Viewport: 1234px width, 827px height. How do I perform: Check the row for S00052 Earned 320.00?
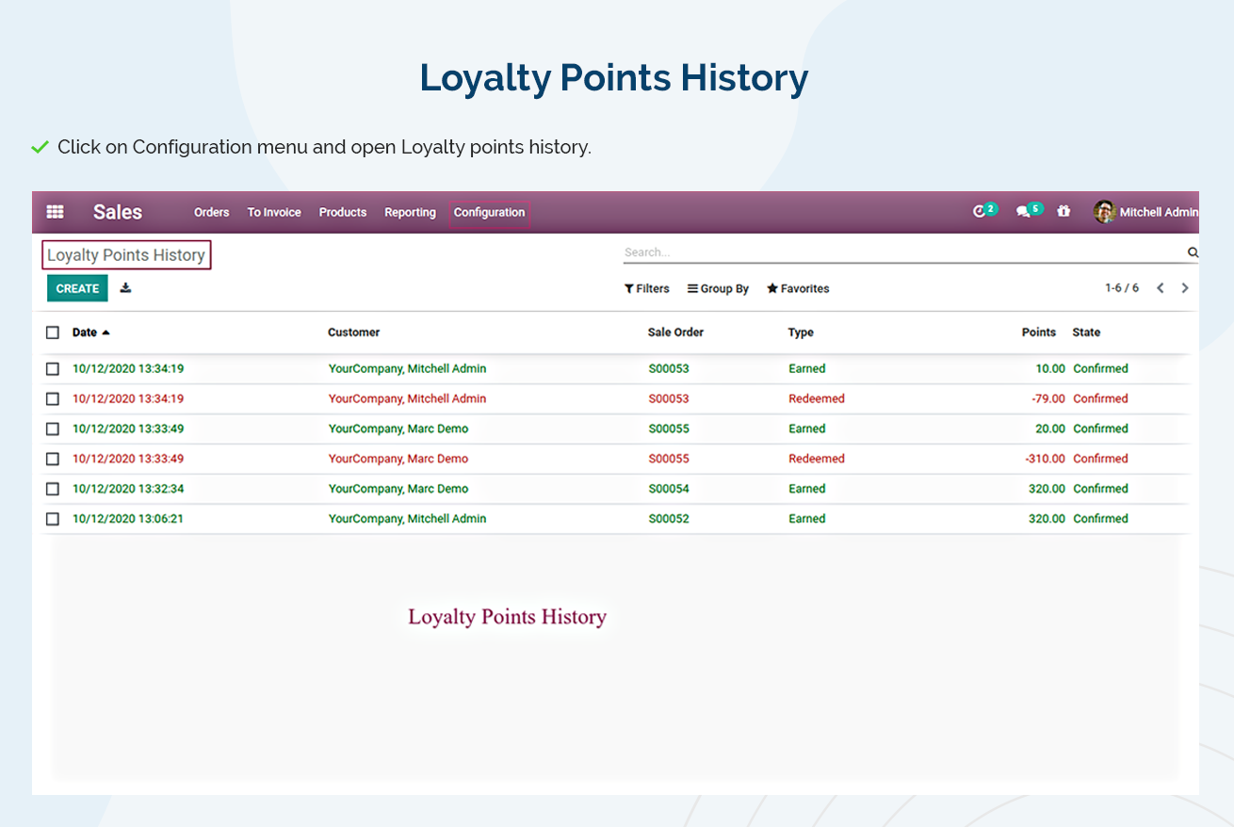[53, 519]
